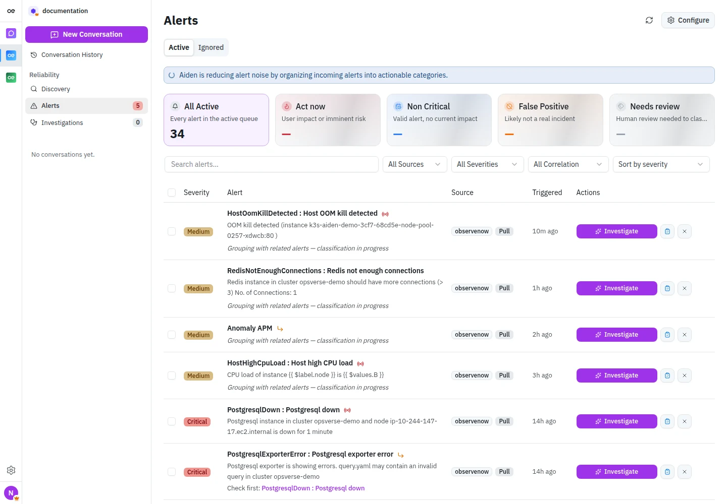Open the All Severities dropdown
This screenshot has width=727, height=504.
click(488, 164)
